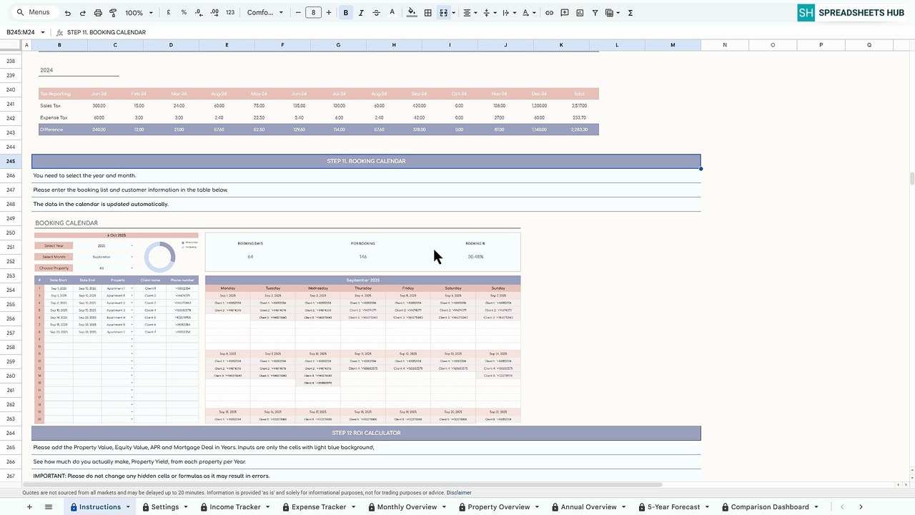
Task: Click the Insert chart icon
Action: (x=580, y=13)
